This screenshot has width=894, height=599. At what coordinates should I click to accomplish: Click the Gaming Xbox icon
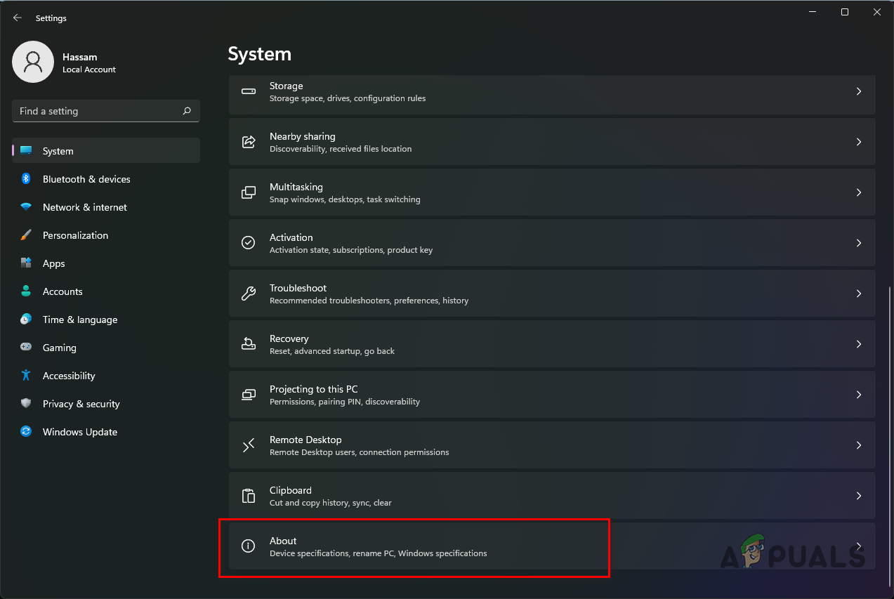pyautogui.click(x=26, y=348)
